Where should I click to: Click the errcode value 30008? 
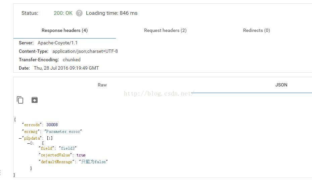(x=52, y=125)
